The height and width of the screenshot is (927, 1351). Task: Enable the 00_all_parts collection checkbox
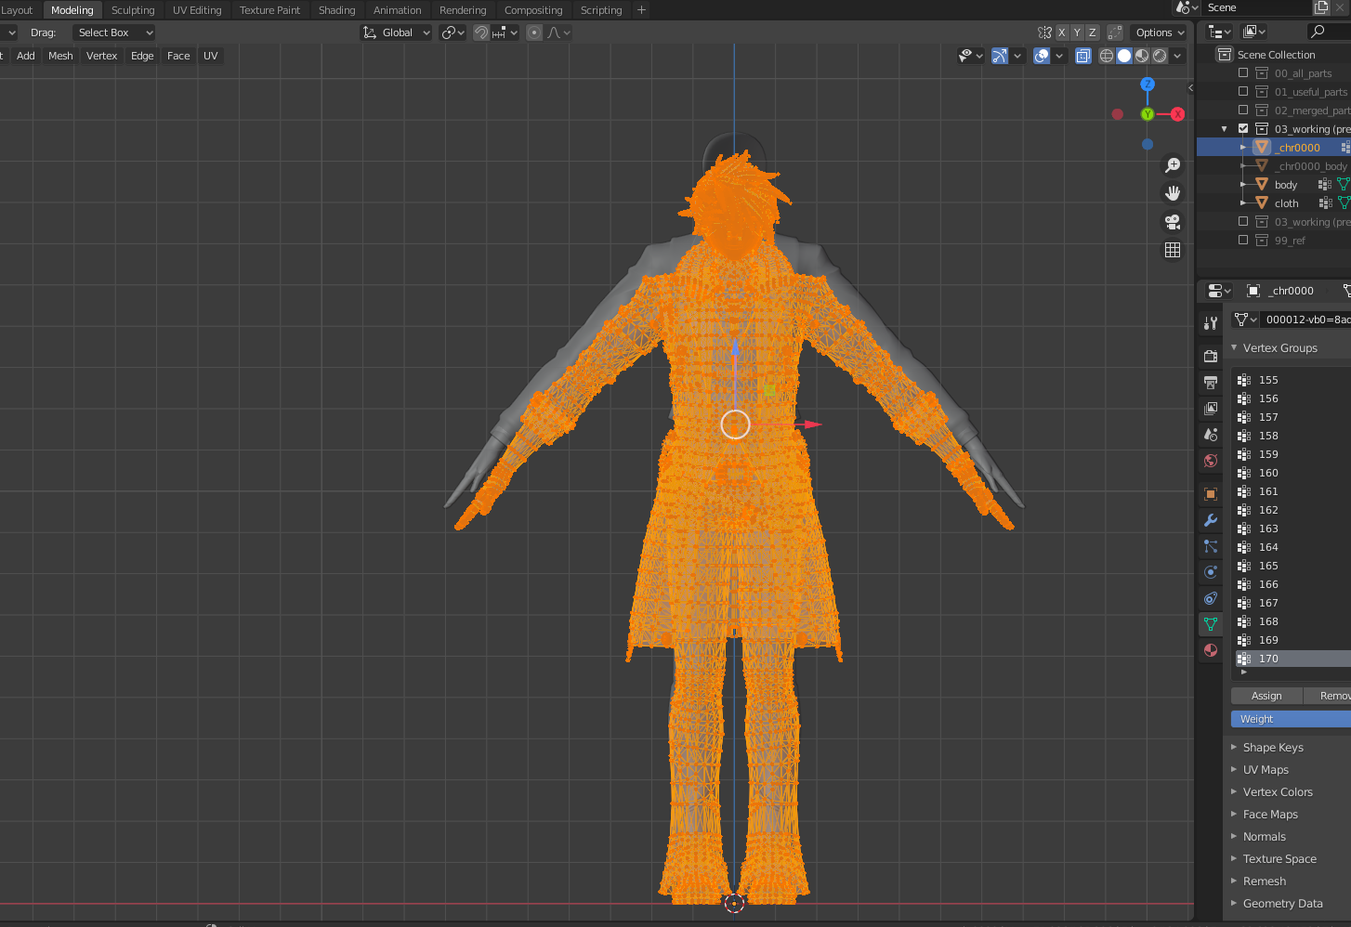(1243, 73)
